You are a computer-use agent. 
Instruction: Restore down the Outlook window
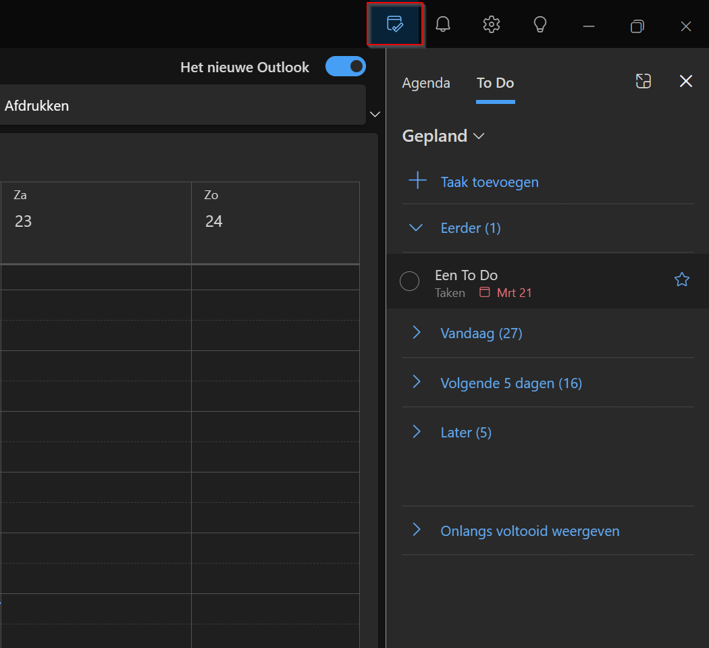pos(637,26)
